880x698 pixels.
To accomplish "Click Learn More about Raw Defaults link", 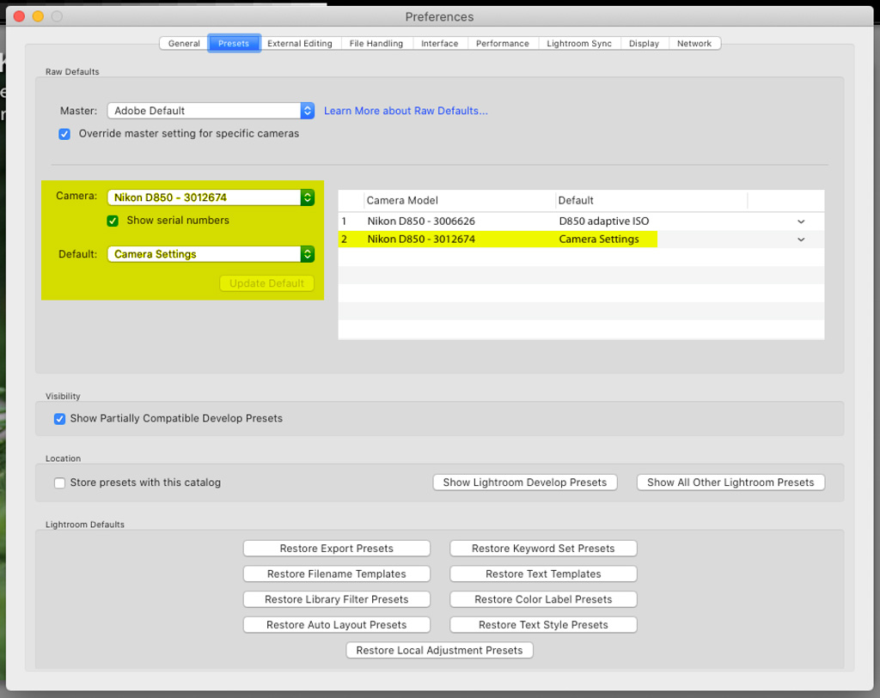I will click(x=406, y=111).
